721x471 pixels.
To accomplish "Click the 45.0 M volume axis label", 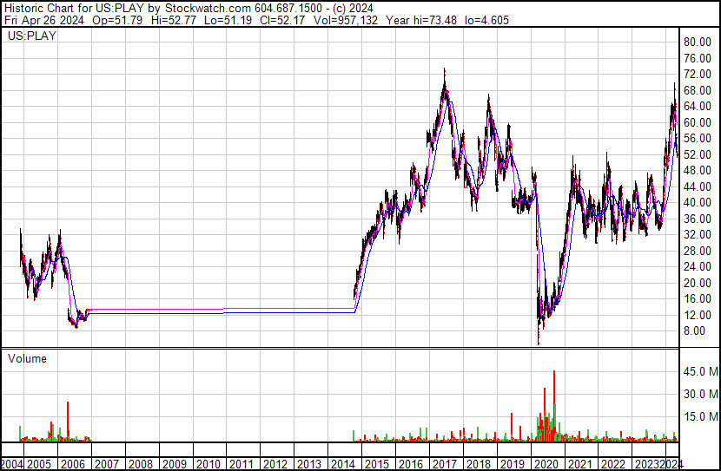I will click(x=700, y=371).
